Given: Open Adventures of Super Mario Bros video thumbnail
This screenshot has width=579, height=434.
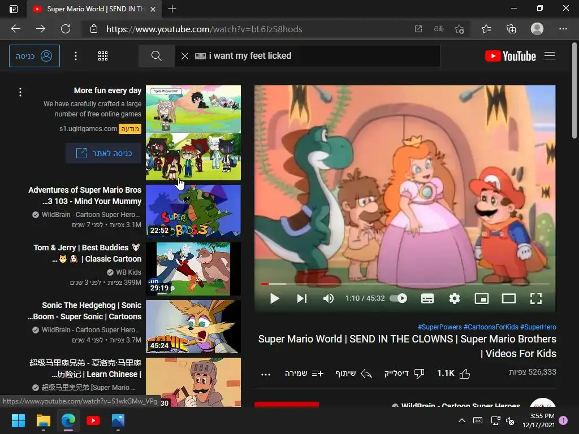Looking at the screenshot, I should (x=193, y=211).
